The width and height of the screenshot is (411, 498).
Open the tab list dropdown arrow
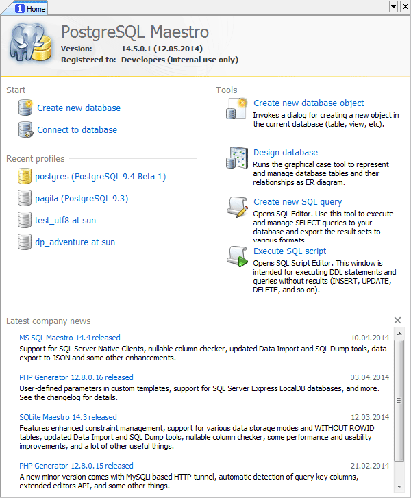coord(393,6)
